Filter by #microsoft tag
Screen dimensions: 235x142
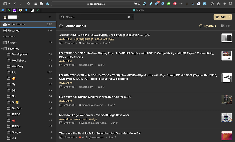click(81, 119)
